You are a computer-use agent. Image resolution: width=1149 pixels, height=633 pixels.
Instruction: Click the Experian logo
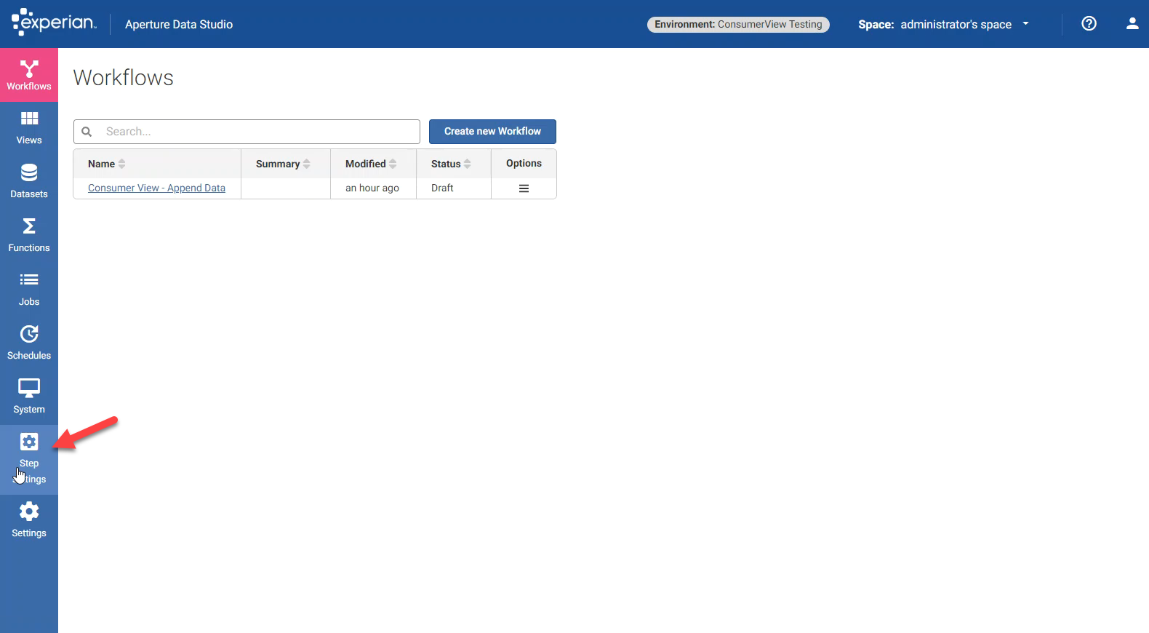coord(54,23)
